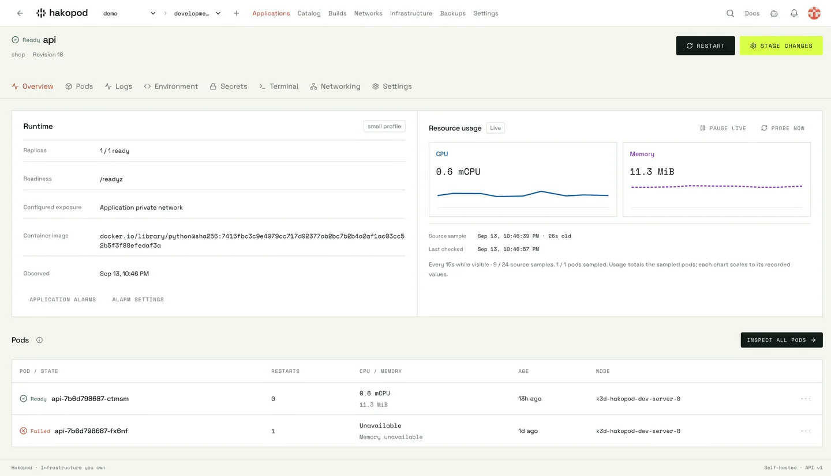Click the hakopod logo
The width and height of the screenshot is (831, 476).
[x=62, y=13]
